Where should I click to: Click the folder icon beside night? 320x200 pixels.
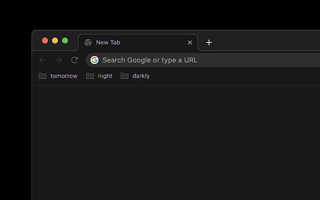click(90, 76)
